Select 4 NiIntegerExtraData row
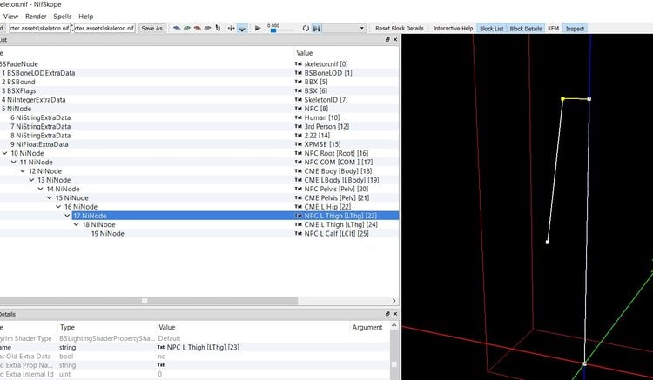This screenshot has width=653, height=380. [199, 100]
